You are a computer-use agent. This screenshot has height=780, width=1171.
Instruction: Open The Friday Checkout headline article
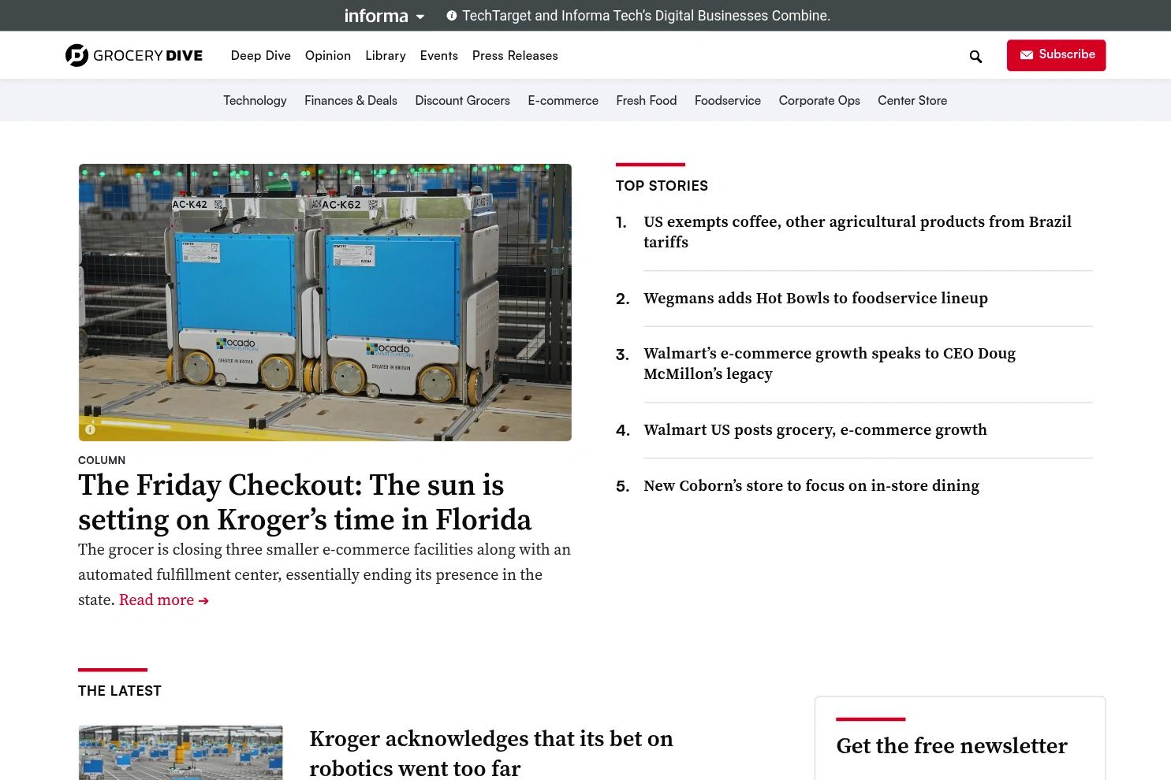click(x=305, y=503)
